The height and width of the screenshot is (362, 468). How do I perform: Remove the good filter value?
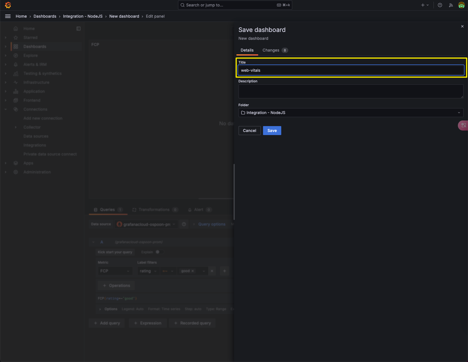click(x=193, y=271)
